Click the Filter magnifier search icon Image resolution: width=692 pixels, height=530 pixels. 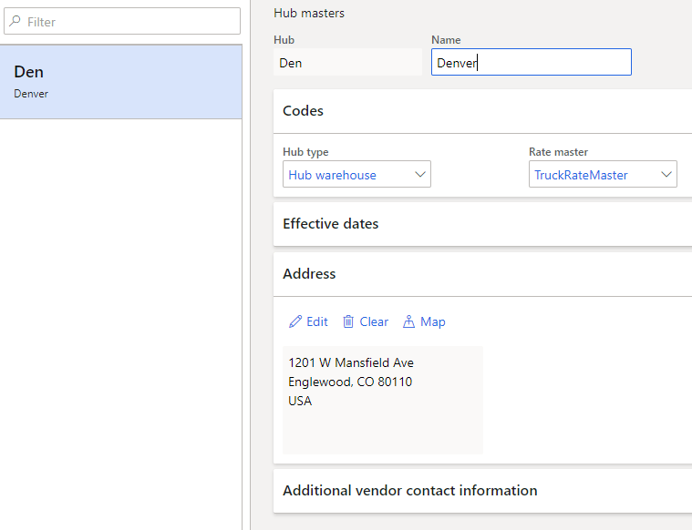pos(15,21)
